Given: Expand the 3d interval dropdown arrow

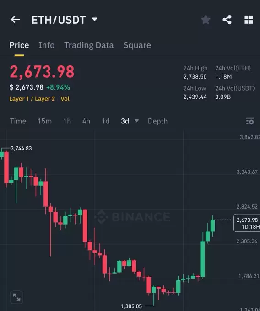Looking at the screenshot, I should coord(136,121).
